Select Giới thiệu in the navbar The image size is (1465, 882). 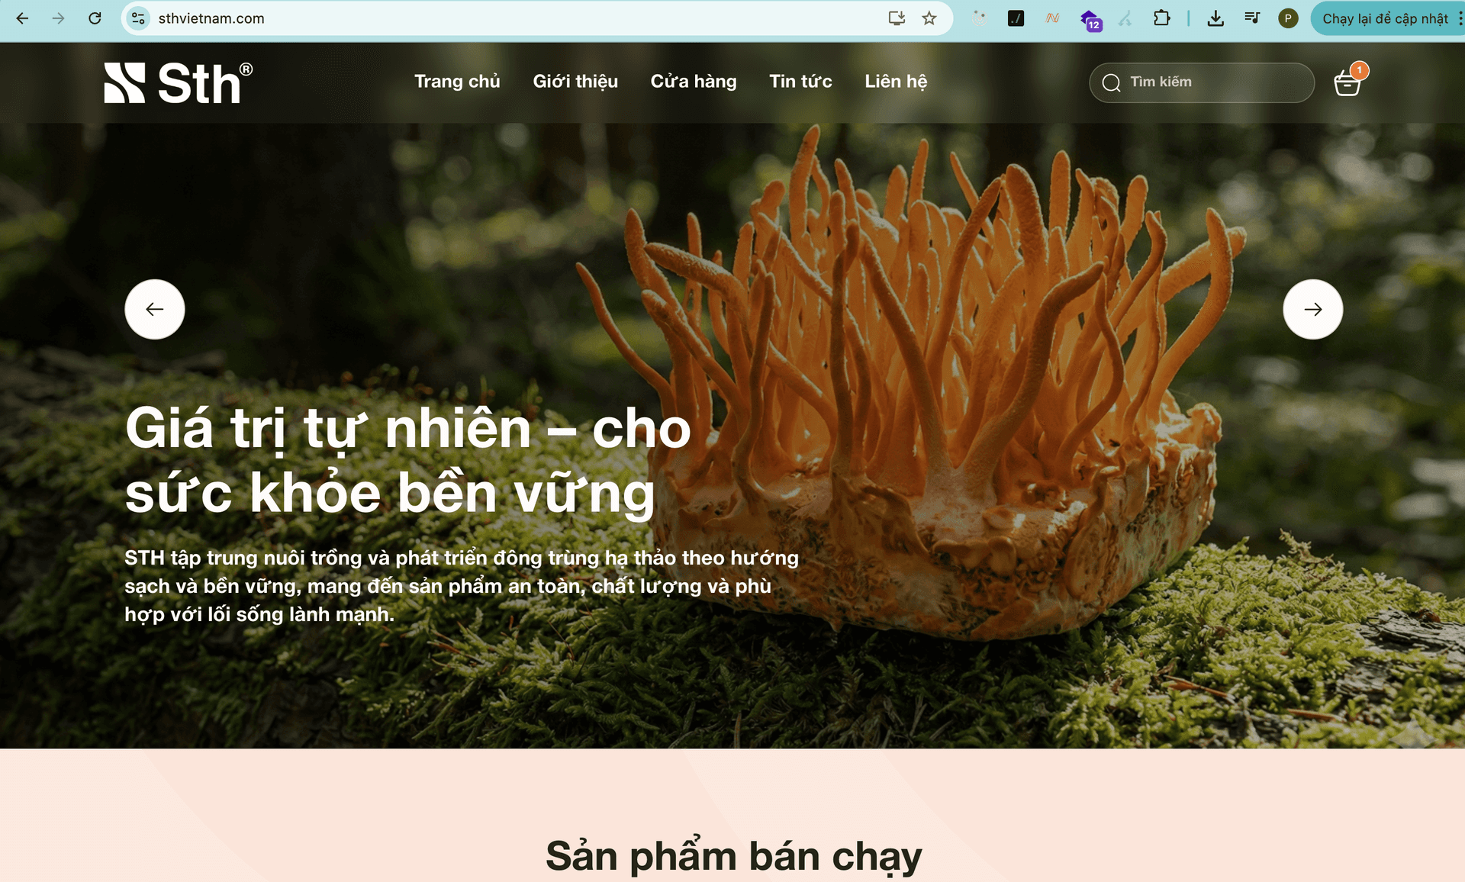tap(575, 82)
